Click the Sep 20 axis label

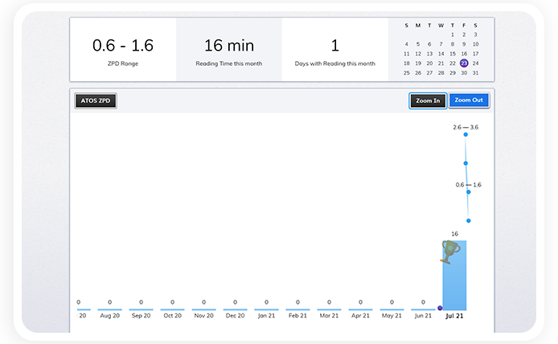pyautogui.click(x=141, y=316)
